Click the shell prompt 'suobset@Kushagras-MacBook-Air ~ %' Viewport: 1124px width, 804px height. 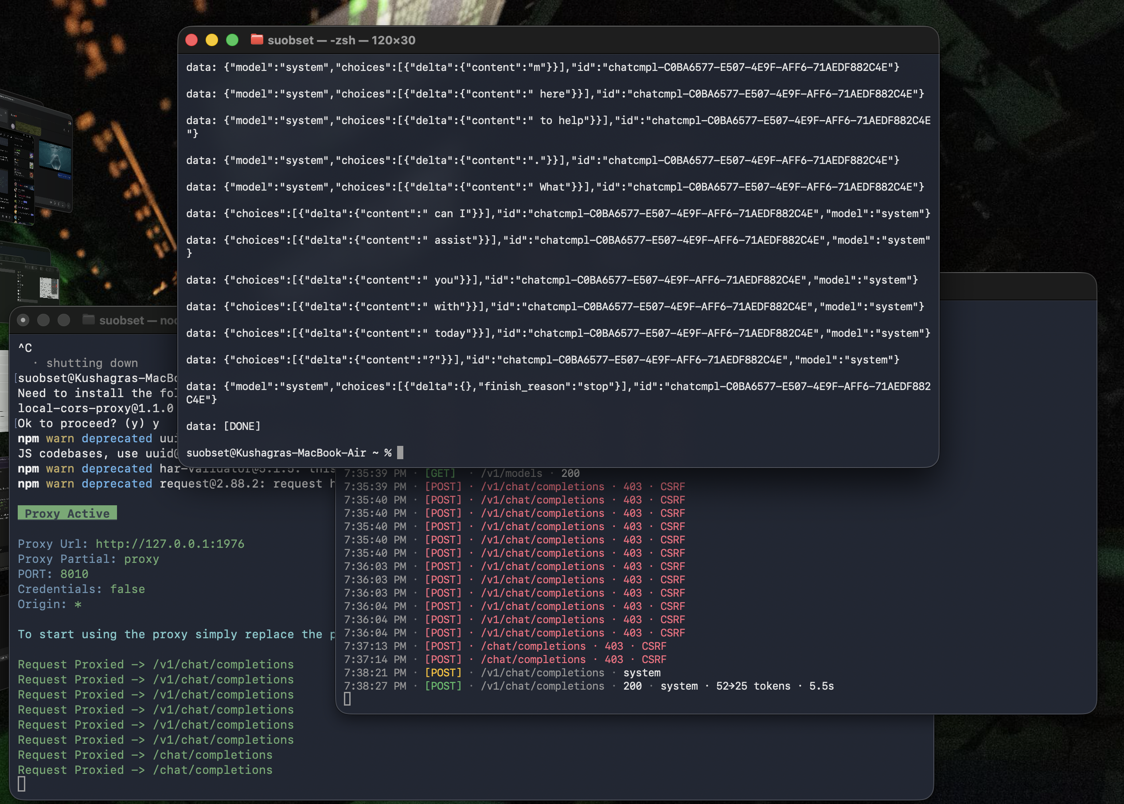click(x=289, y=453)
